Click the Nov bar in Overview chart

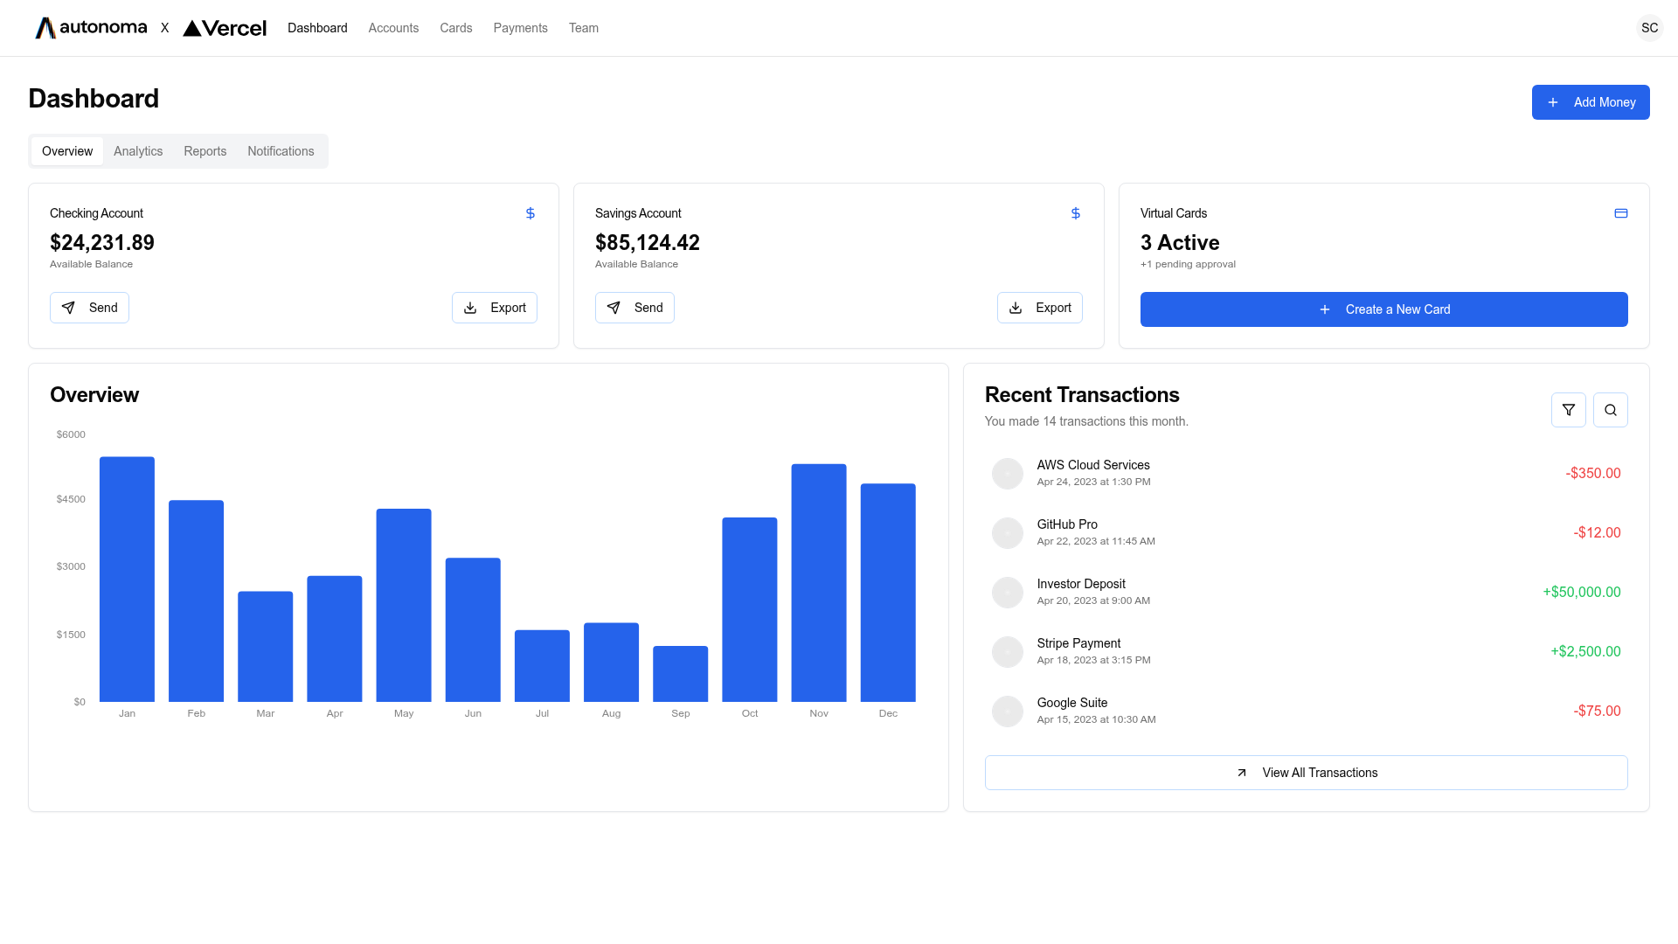[x=819, y=583]
